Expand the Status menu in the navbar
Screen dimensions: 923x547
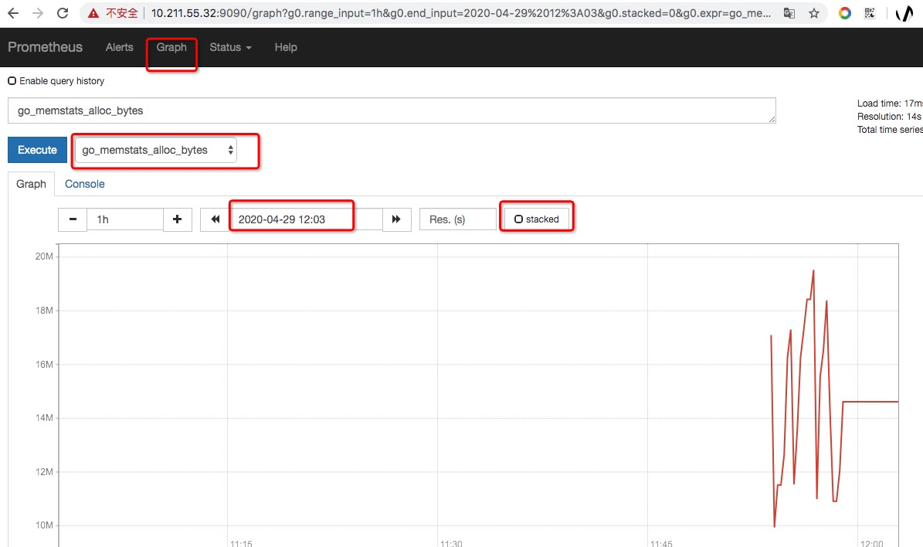pyautogui.click(x=230, y=47)
